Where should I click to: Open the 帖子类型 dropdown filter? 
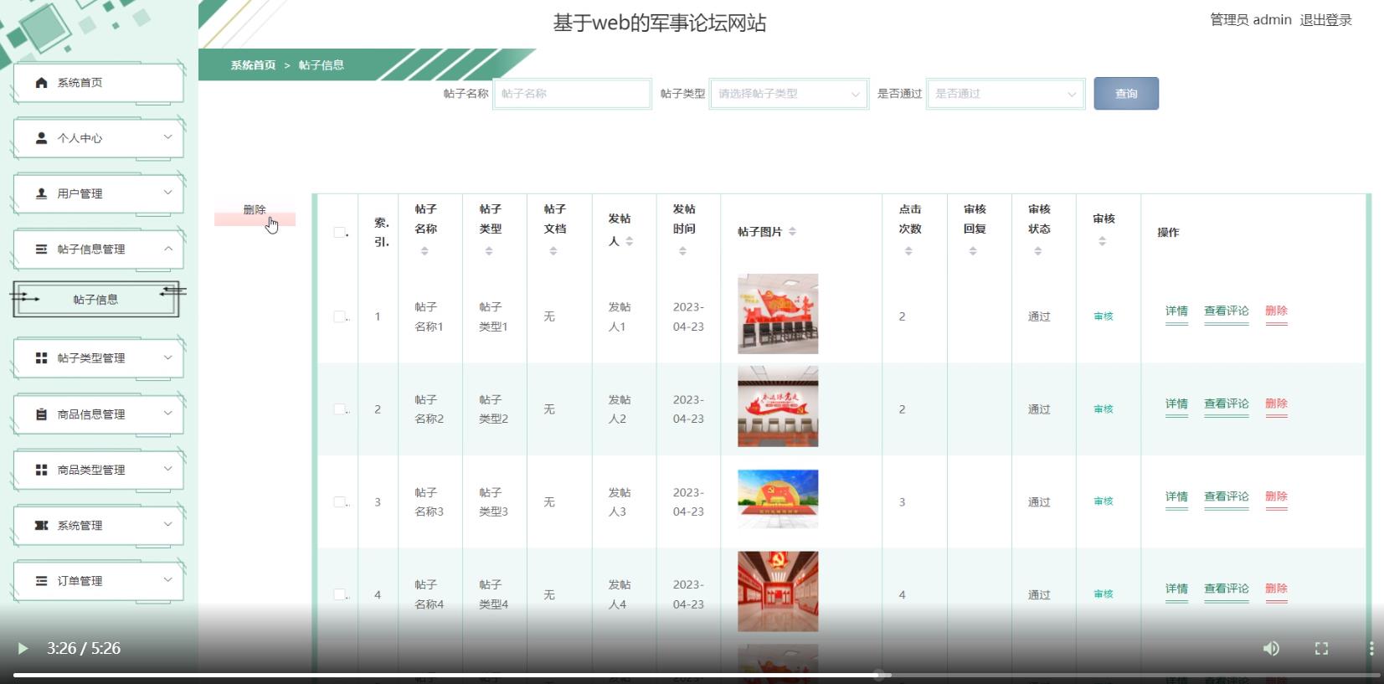tap(789, 94)
